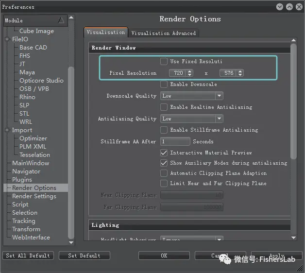305x273 pixels.
Task: Click the Module column sort triangle
Action: click(x=61, y=20)
